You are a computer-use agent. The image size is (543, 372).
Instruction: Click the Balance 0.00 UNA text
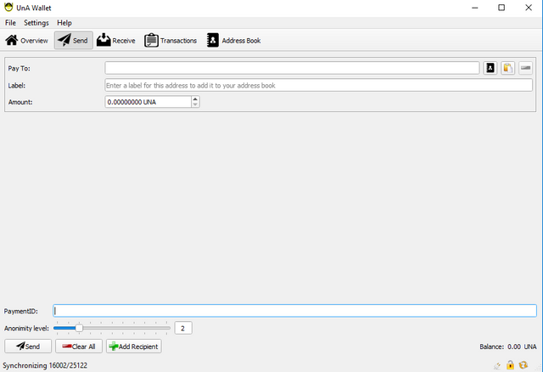[x=508, y=347]
